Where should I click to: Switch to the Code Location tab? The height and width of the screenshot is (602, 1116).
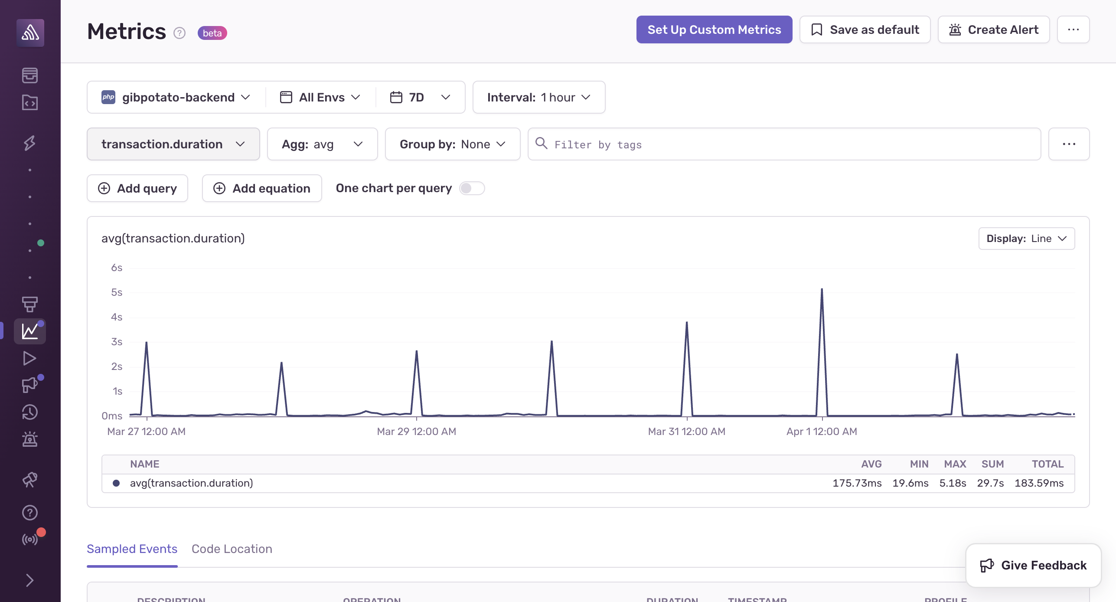point(231,549)
